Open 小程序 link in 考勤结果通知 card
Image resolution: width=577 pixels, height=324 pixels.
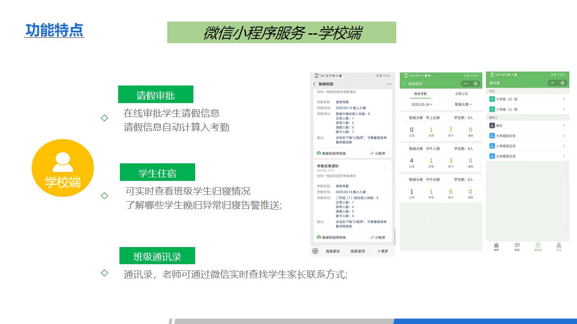(378, 237)
